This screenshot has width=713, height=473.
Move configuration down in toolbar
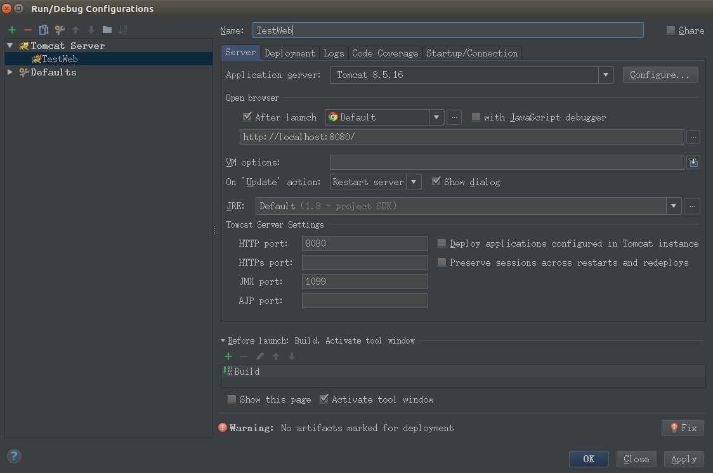click(x=91, y=30)
